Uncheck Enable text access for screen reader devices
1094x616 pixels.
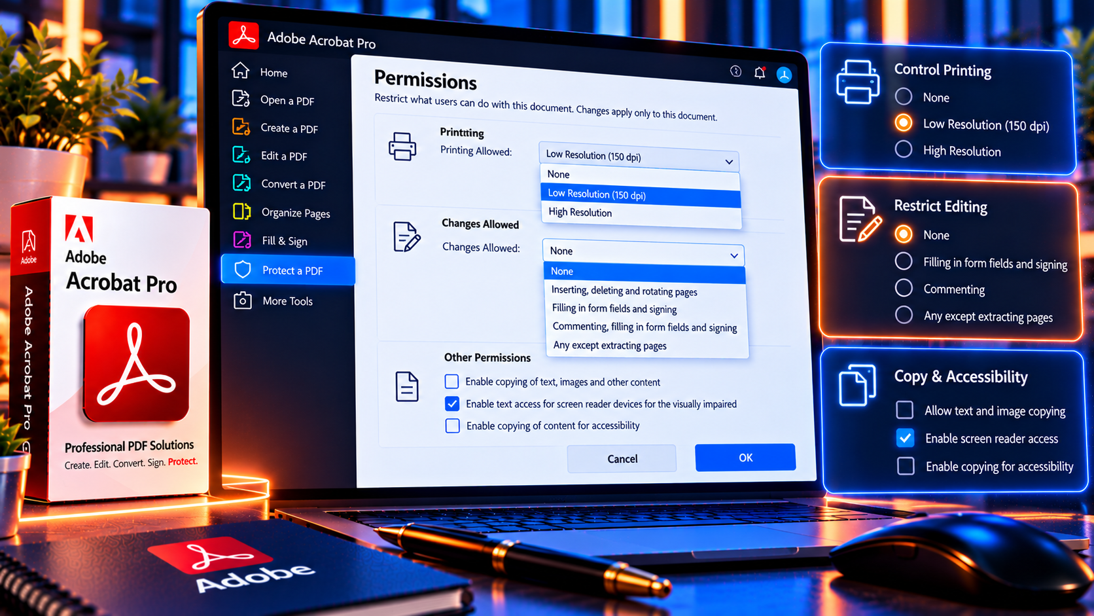(x=452, y=403)
